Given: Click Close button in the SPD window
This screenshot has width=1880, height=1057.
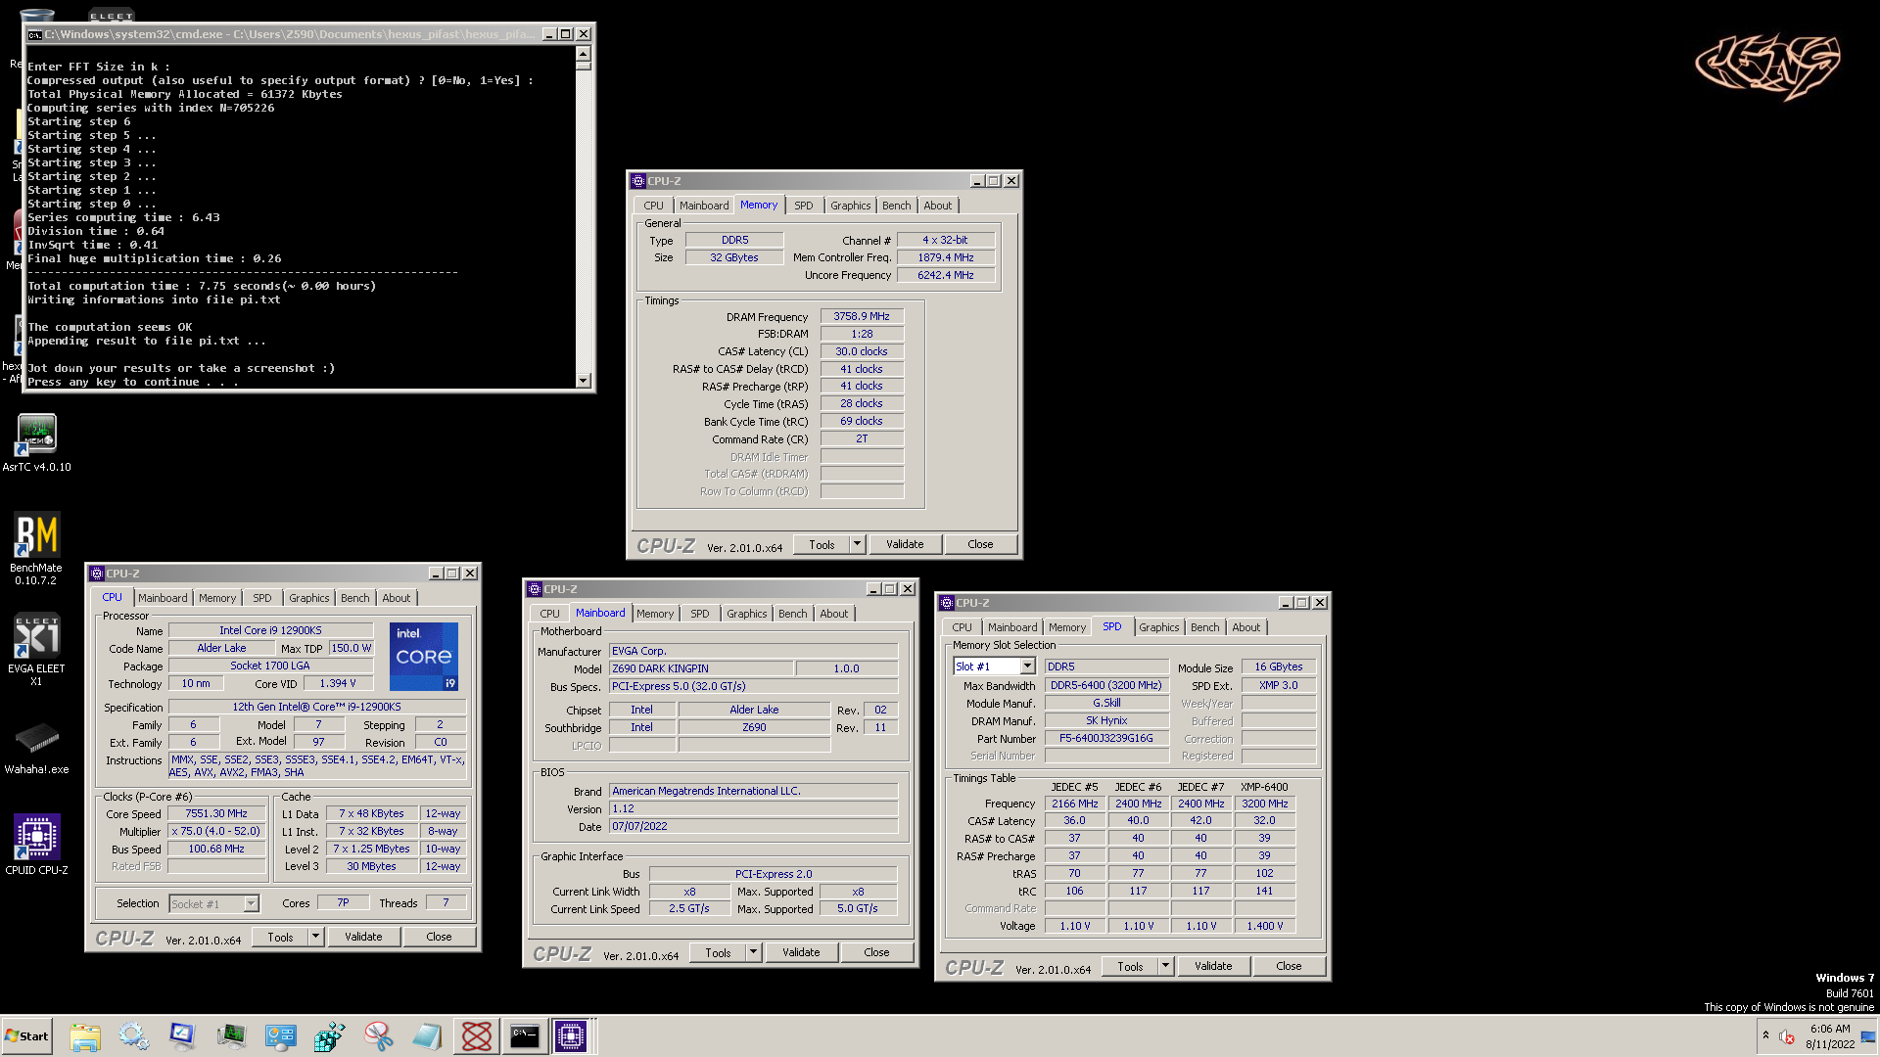Looking at the screenshot, I should [1288, 966].
